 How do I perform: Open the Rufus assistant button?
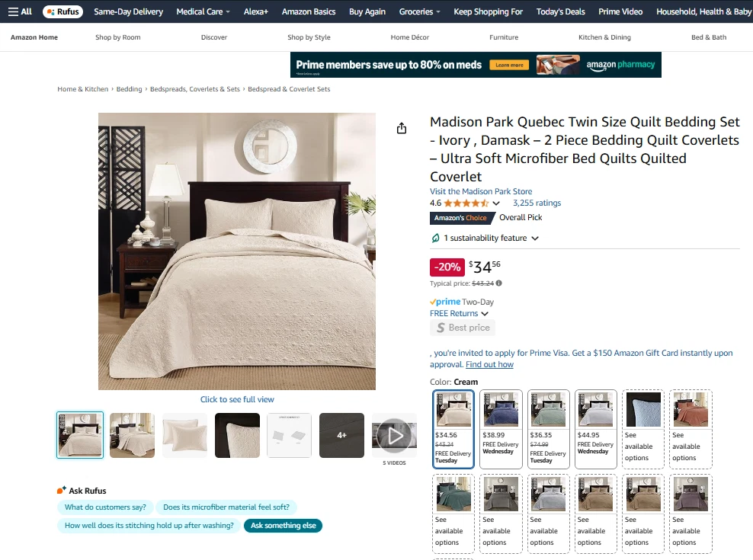click(x=63, y=11)
